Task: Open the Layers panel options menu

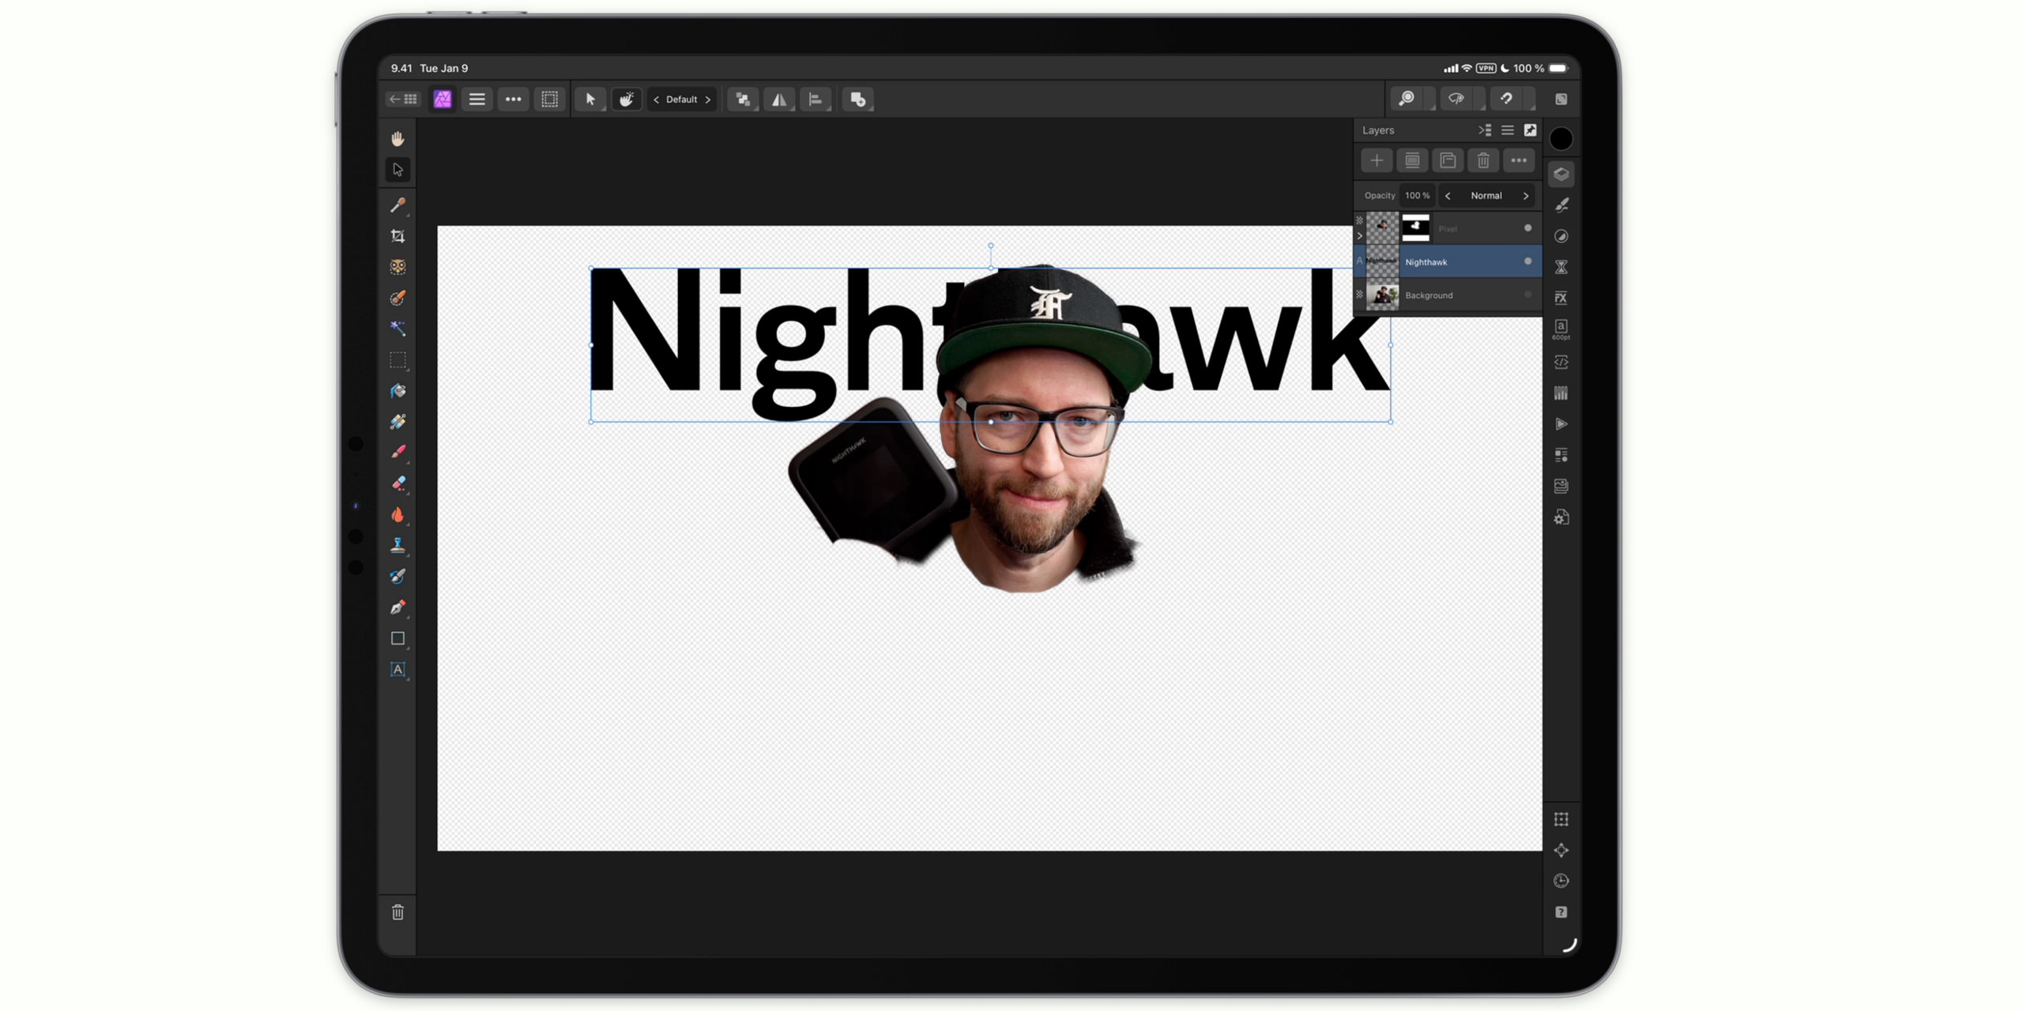Action: [x=1507, y=130]
